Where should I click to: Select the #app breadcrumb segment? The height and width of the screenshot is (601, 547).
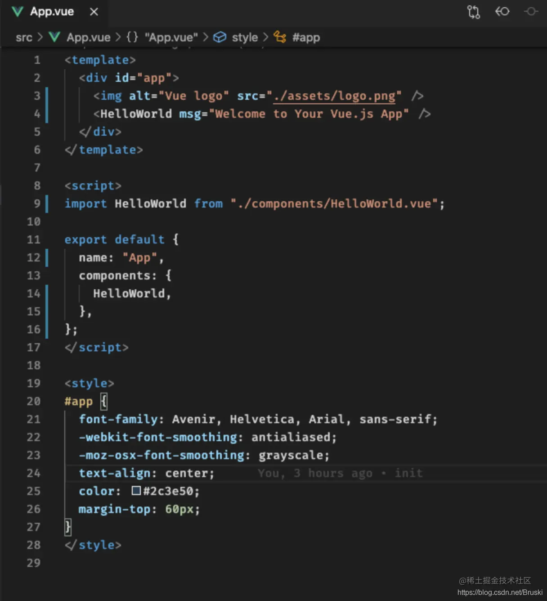(306, 37)
